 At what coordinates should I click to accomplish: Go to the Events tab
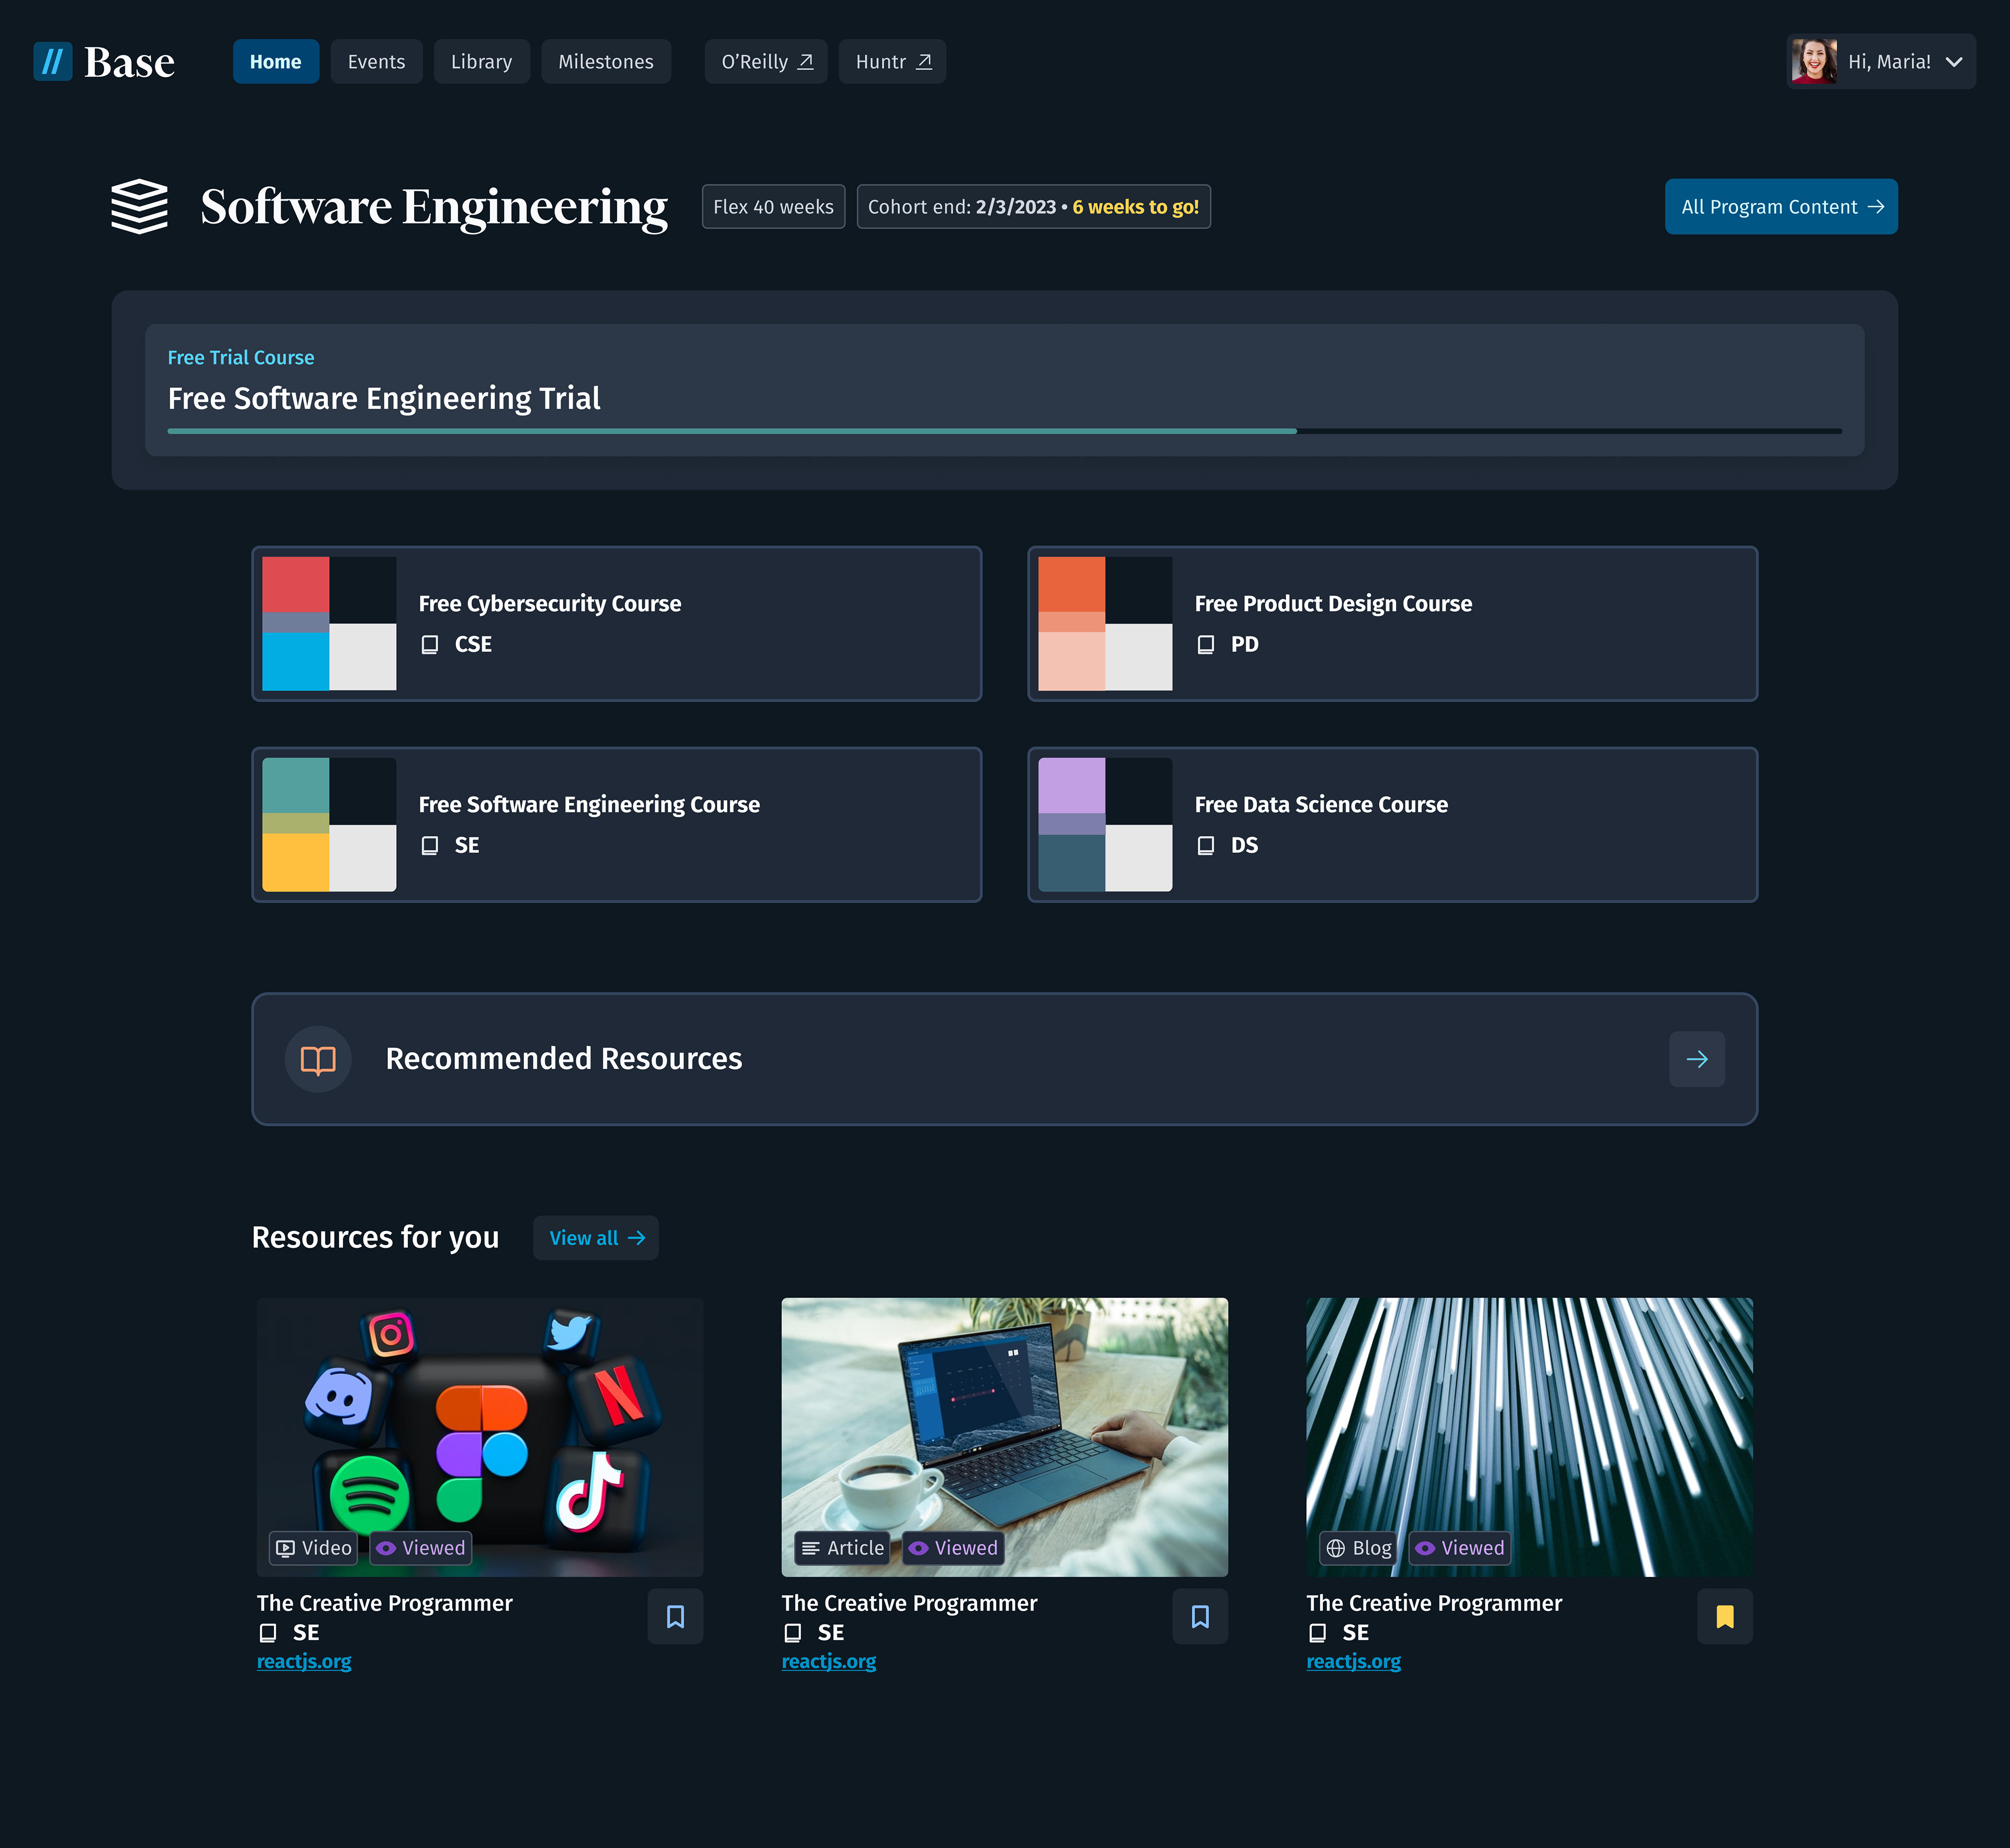pyautogui.click(x=376, y=62)
